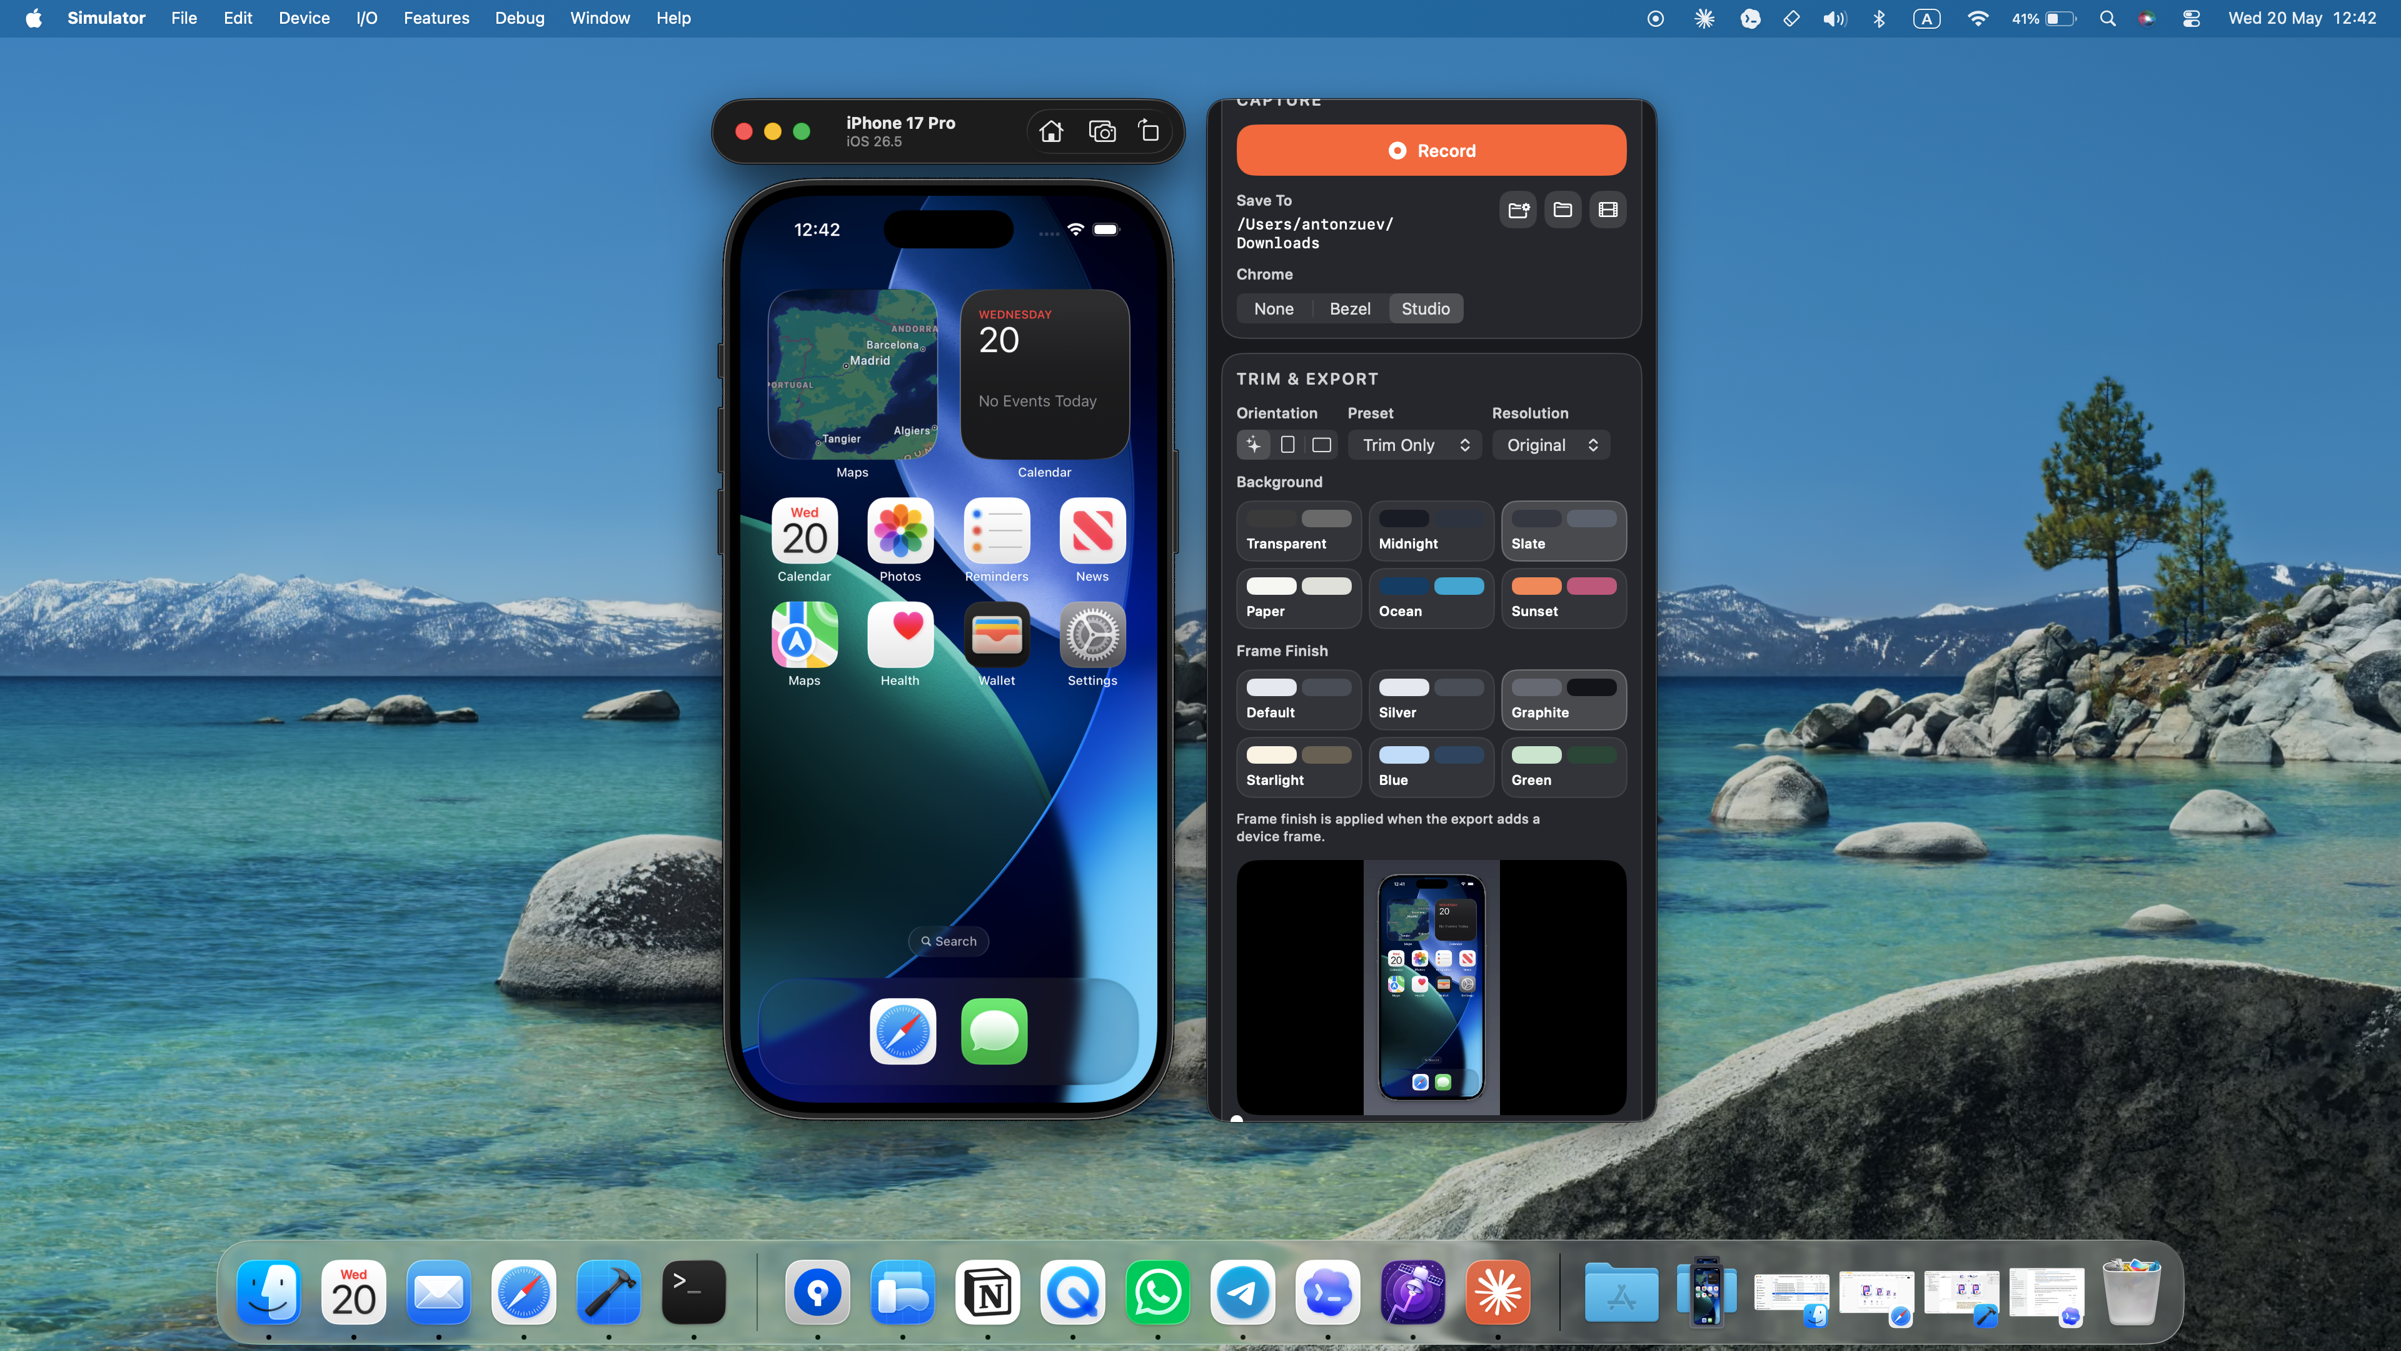Open Terminal from the macOS Dock

pyautogui.click(x=693, y=1292)
